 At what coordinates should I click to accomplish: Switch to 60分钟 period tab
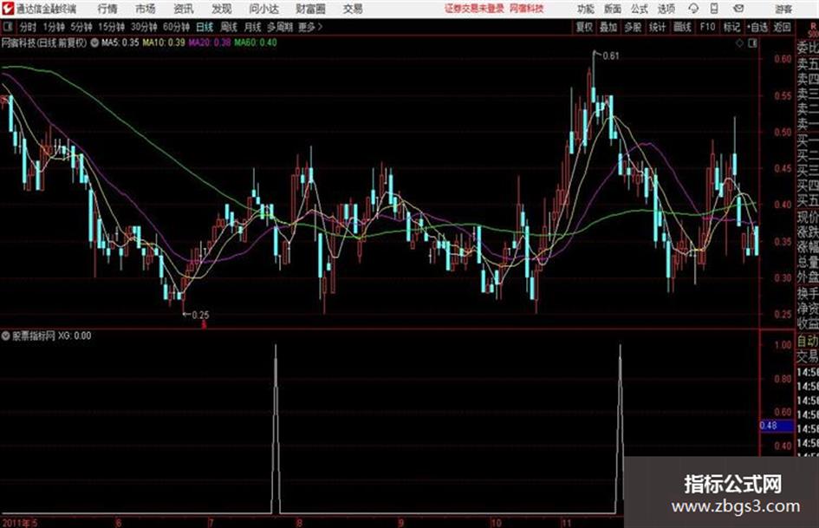[176, 27]
